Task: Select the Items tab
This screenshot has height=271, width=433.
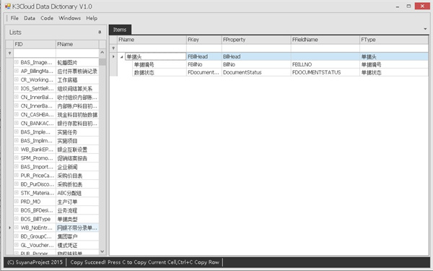Action: [120, 30]
